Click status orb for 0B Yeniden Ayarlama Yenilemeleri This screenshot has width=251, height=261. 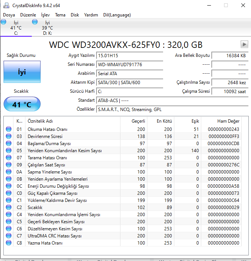[x=9, y=179]
